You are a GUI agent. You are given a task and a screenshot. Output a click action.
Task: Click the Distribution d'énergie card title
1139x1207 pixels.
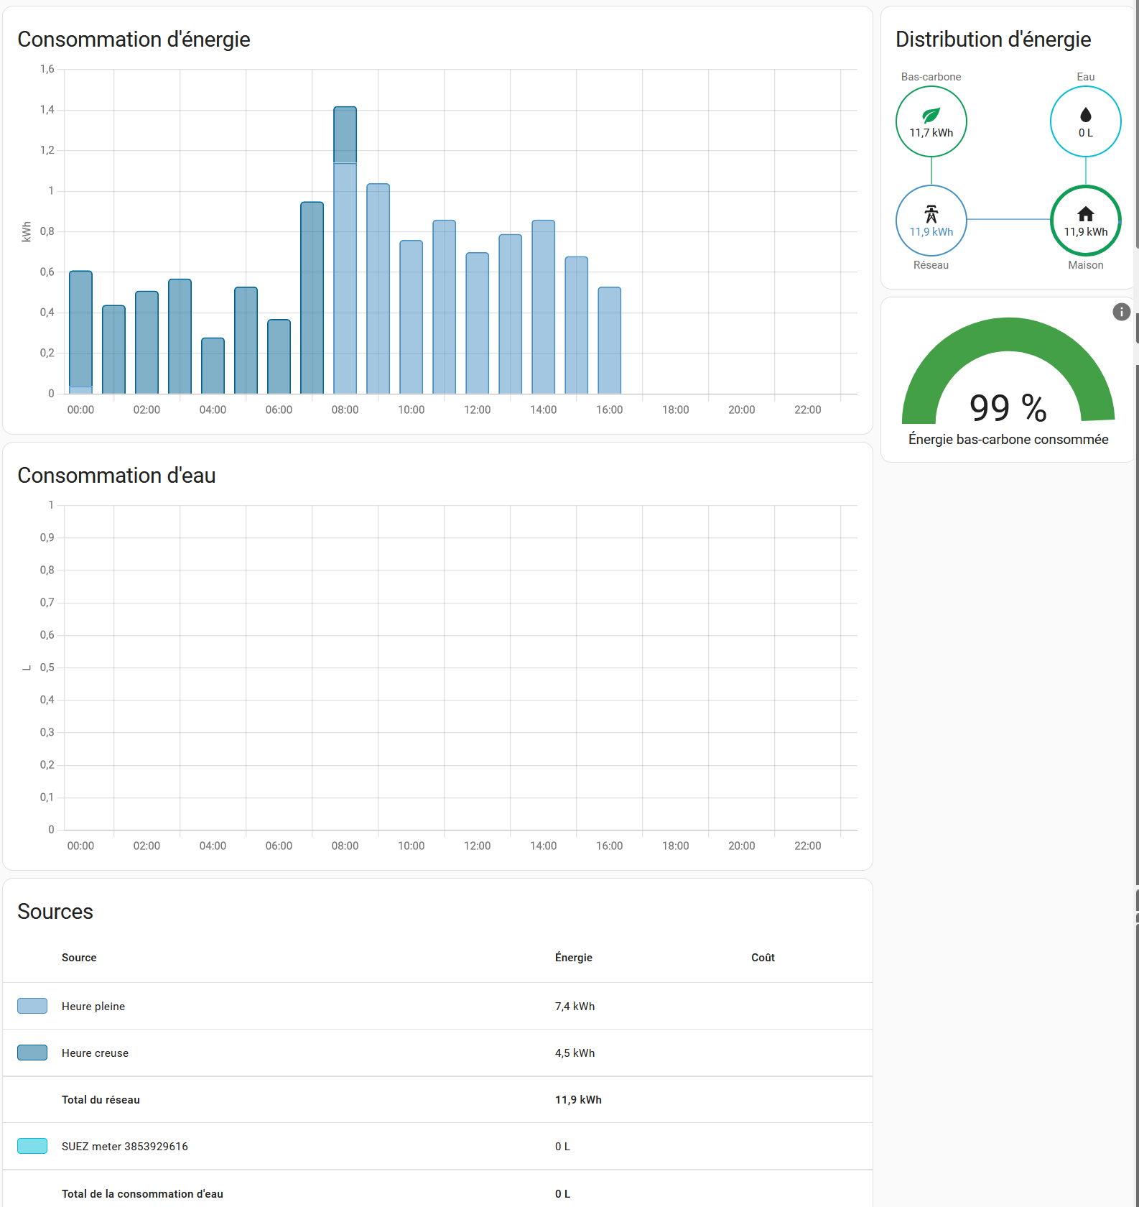click(992, 40)
